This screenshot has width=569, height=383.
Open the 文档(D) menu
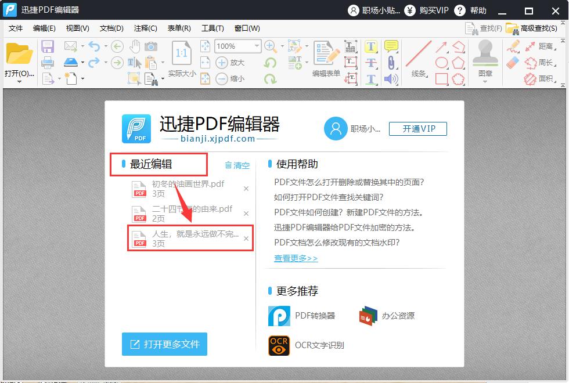111,28
